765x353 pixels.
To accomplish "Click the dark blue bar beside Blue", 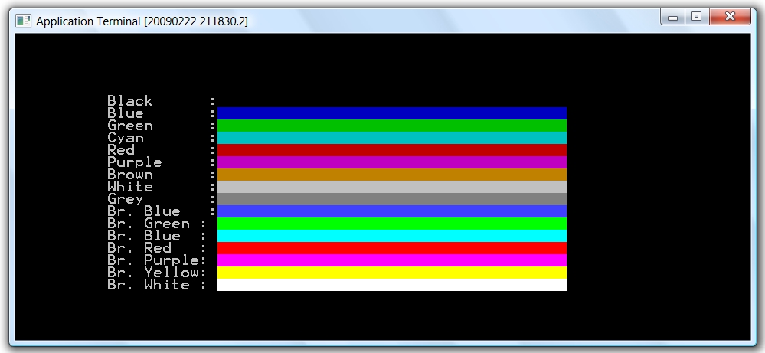I will [x=391, y=113].
